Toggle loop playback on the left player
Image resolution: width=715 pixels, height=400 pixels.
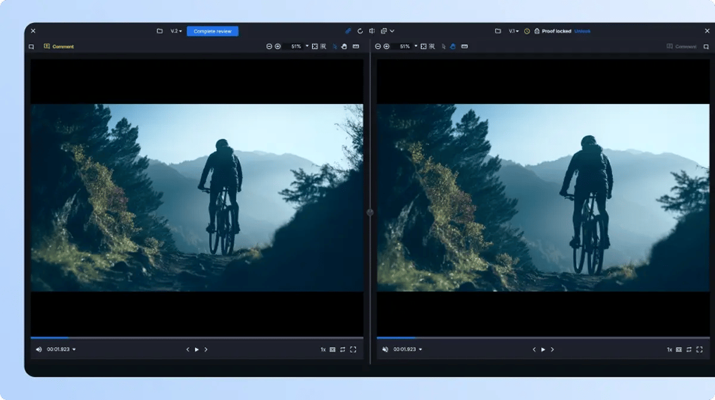point(343,349)
